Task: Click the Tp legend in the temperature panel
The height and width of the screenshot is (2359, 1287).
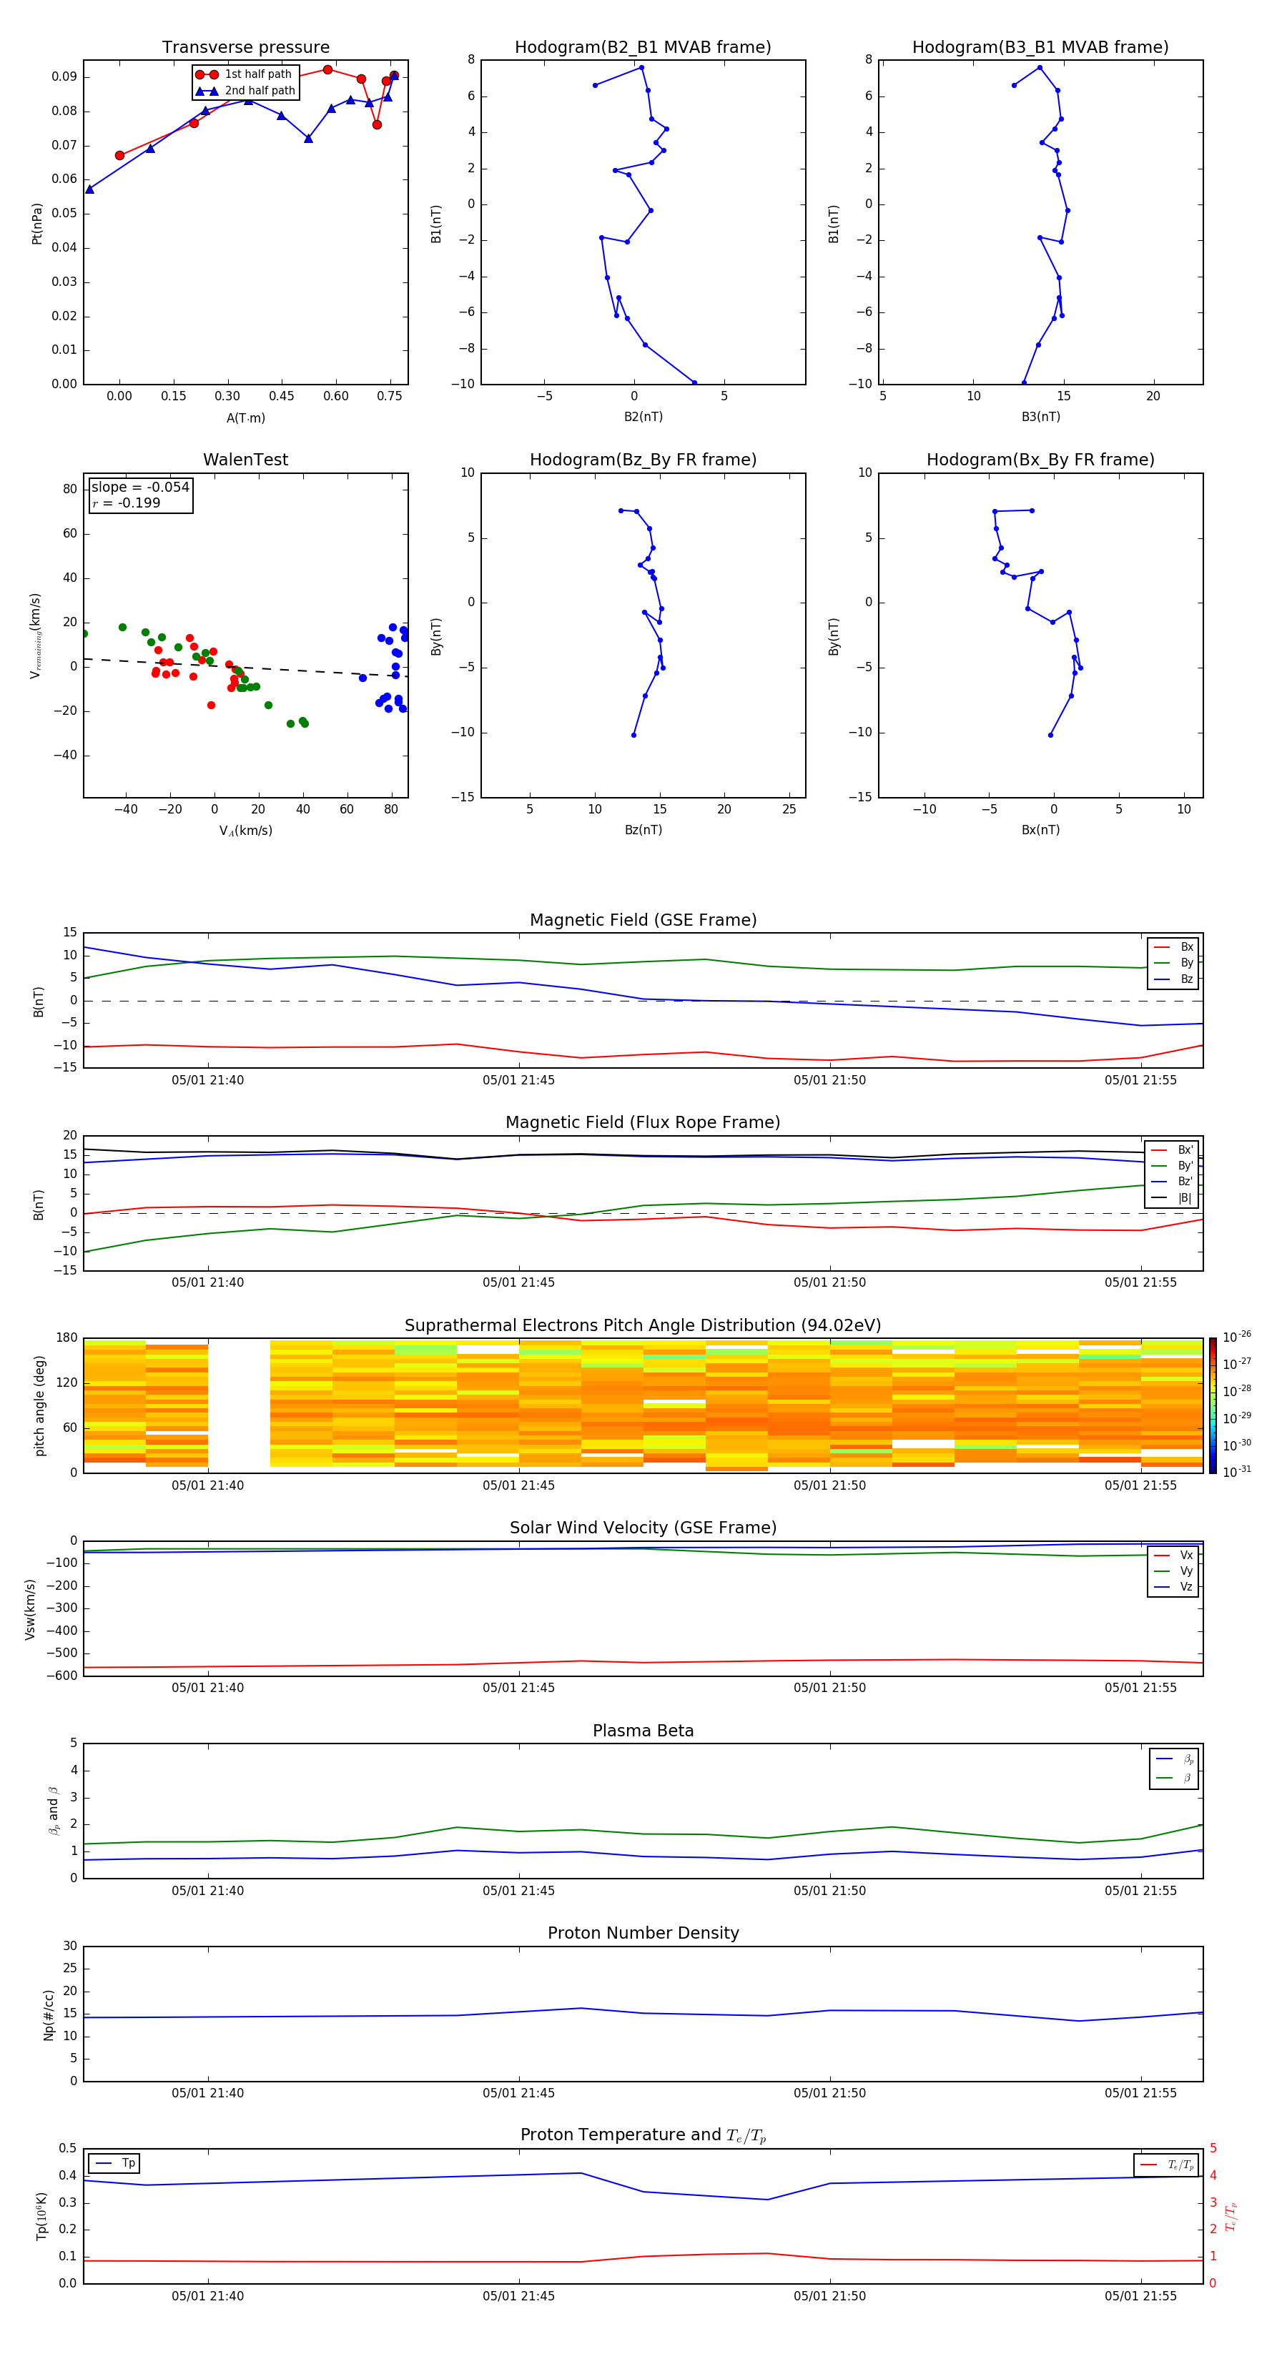Action: tap(114, 2163)
